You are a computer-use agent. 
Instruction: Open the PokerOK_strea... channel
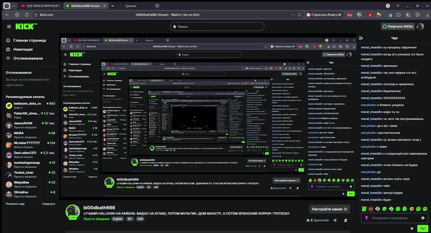[30, 116]
